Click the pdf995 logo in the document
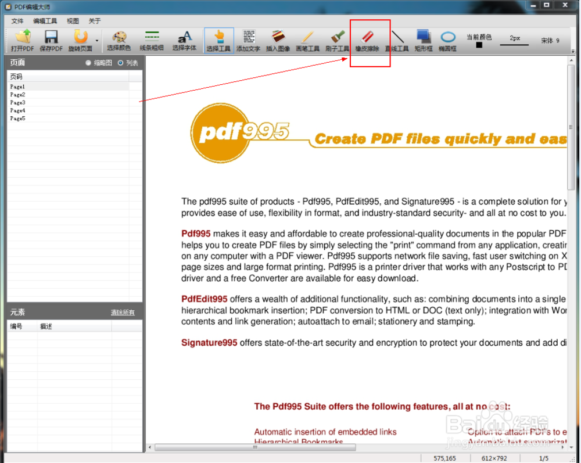Image resolution: width=581 pixels, height=463 pixels. (240, 132)
